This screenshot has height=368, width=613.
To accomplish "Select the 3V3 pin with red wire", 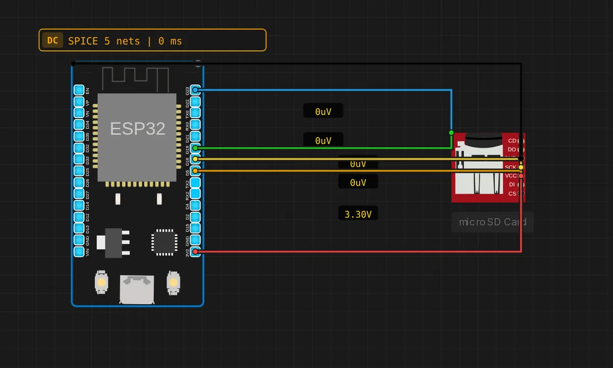I will pos(195,252).
